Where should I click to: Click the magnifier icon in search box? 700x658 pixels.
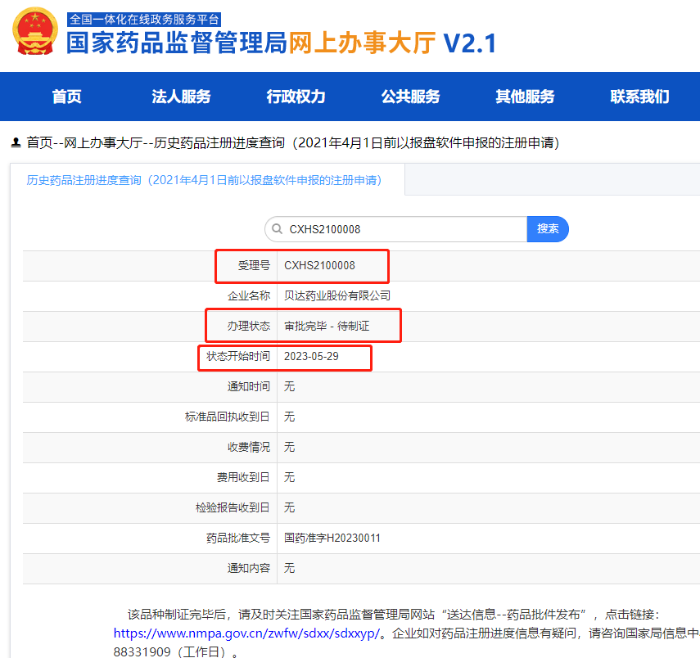click(x=277, y=229)
